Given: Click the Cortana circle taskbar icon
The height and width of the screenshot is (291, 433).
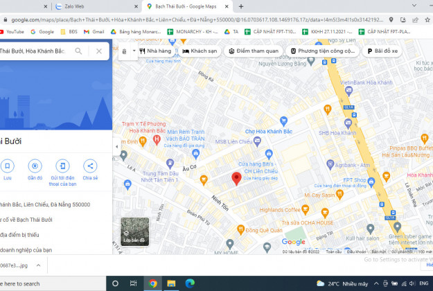Looking at the screenshot, I should [115, 283].
